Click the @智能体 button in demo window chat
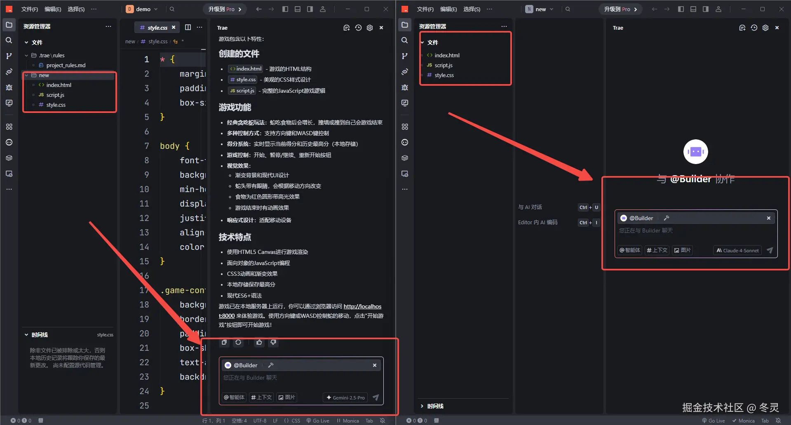 click(x=234, y=397)
